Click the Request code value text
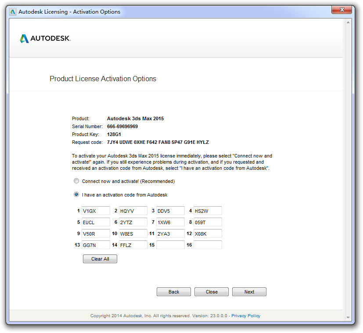 158,142
